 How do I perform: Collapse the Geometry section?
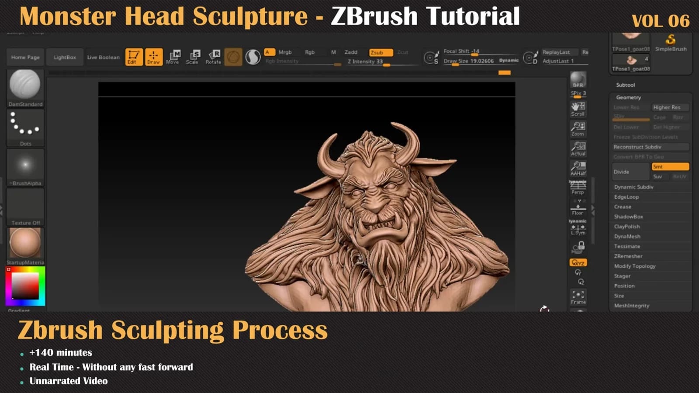pos(629,97)
